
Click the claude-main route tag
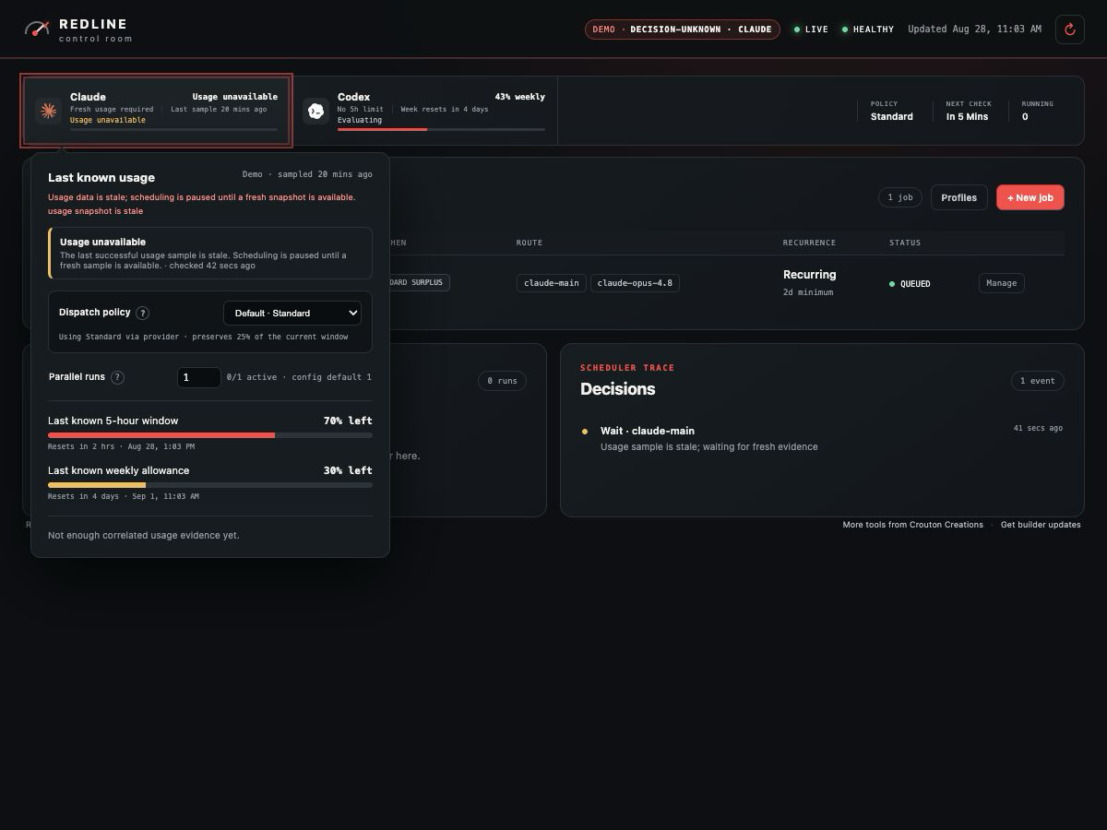point(551,283)
